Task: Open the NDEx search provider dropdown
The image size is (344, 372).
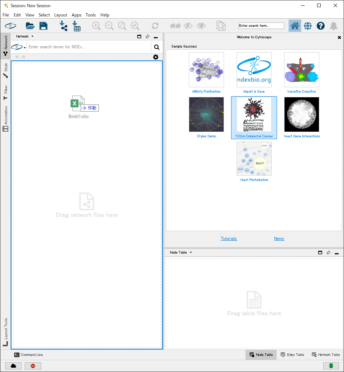Action: [19, 47]
